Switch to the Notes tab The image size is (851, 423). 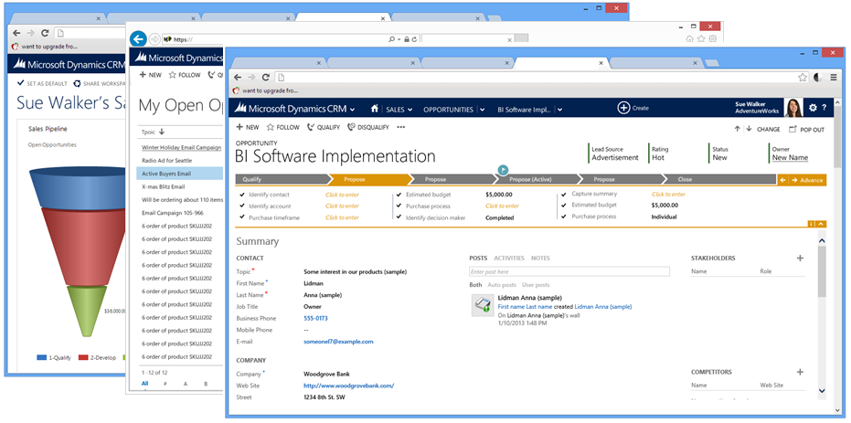[540, 259]
